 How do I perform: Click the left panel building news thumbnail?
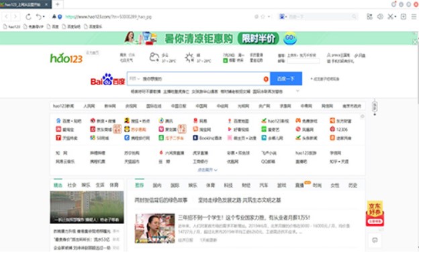click(87, 207)
